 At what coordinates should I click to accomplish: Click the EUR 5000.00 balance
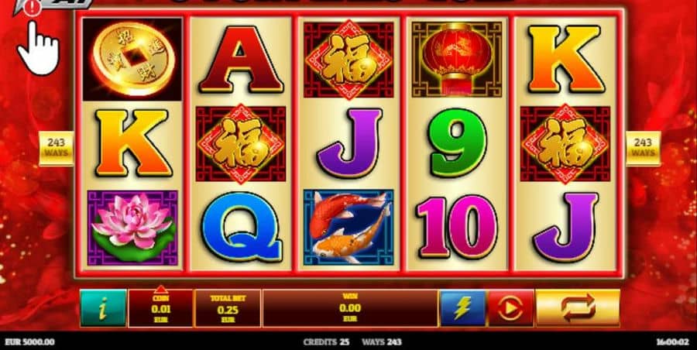28,342
